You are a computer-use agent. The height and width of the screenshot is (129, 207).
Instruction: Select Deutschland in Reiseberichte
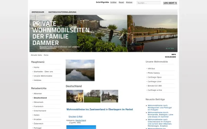click(x=40, y=98)
